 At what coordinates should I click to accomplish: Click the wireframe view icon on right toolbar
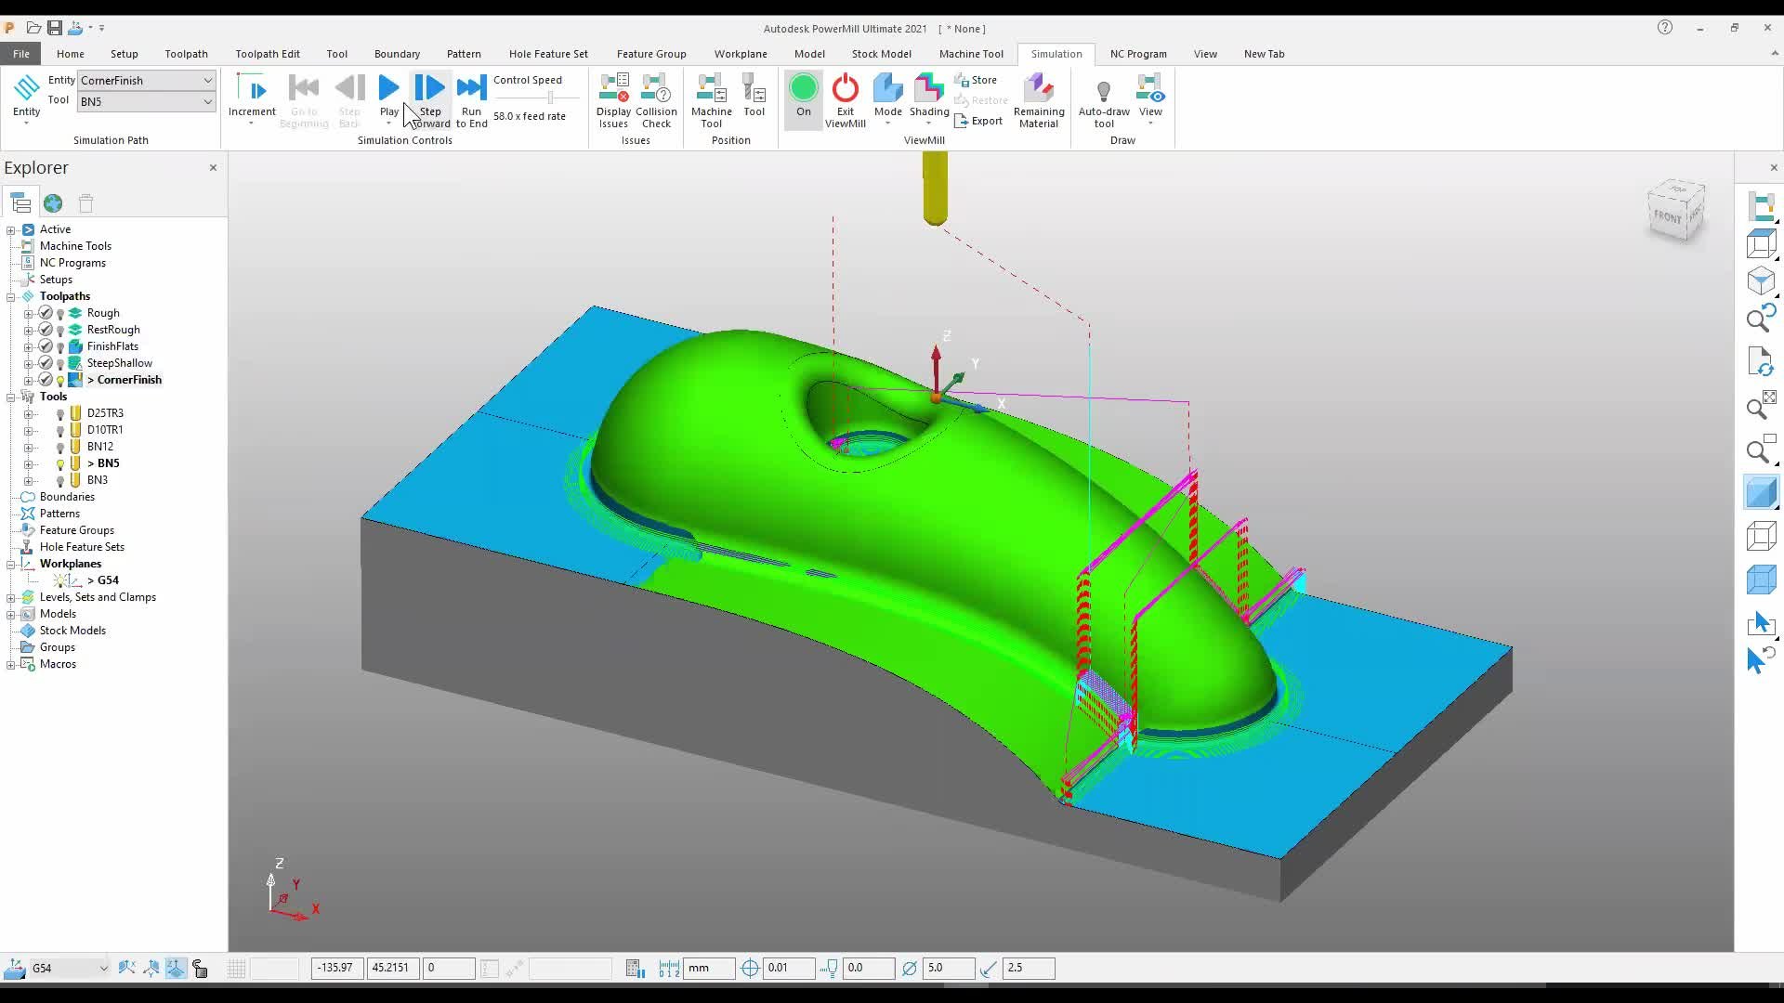1761,536
